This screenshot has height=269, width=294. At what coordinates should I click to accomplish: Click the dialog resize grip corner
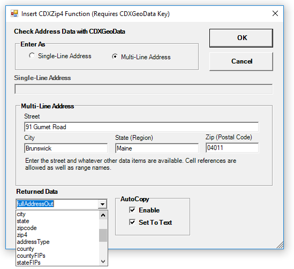(280, 245)
